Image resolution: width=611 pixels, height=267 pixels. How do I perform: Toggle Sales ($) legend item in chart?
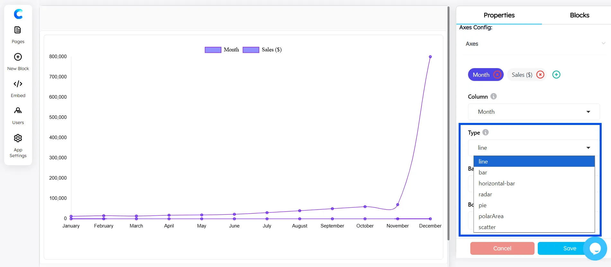(262, 50)
